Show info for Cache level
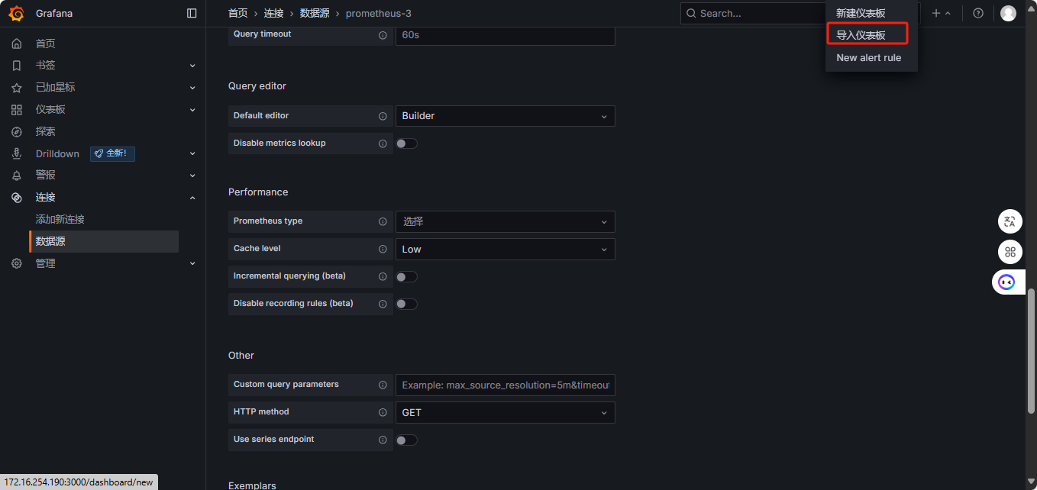The width and height of the screenshot is (1037, 490). pyautogui.click(x=383, y=249)
